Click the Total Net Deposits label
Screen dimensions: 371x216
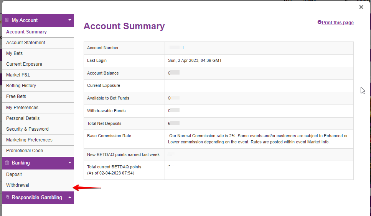coord(104,123)
